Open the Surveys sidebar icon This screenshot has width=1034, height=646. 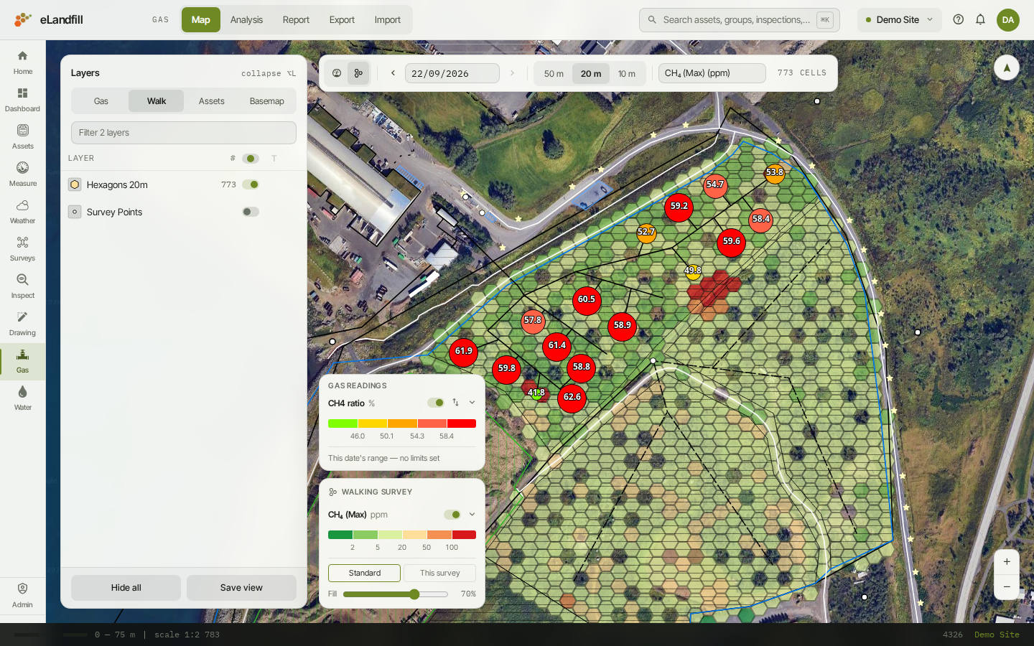coord(22,249)
